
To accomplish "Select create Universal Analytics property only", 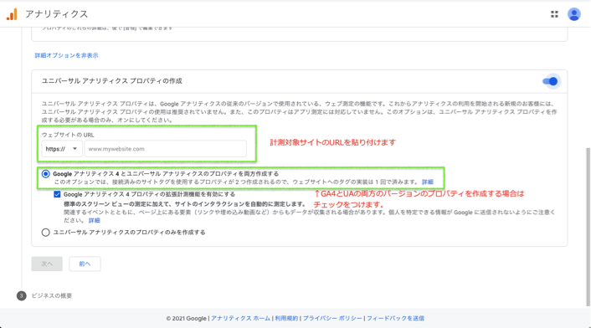I will click(x=45, y=233).
